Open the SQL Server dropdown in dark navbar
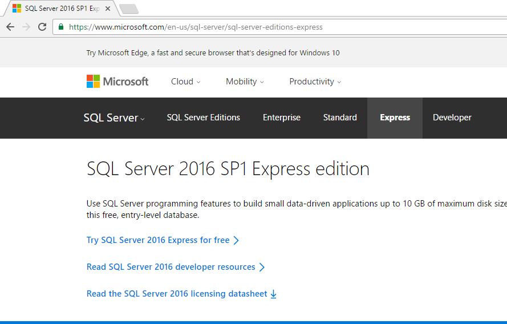Screen dimensions: 507x324 (x=114, y=118)
